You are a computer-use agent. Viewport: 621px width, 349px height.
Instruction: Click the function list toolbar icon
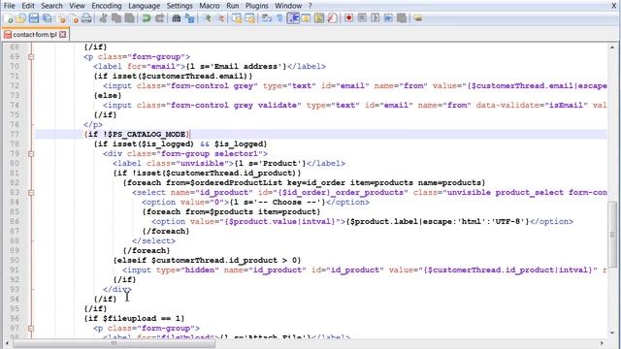[x=332, y=18]
